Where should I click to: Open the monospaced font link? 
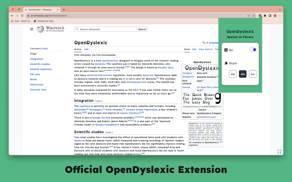pos(136,82)
